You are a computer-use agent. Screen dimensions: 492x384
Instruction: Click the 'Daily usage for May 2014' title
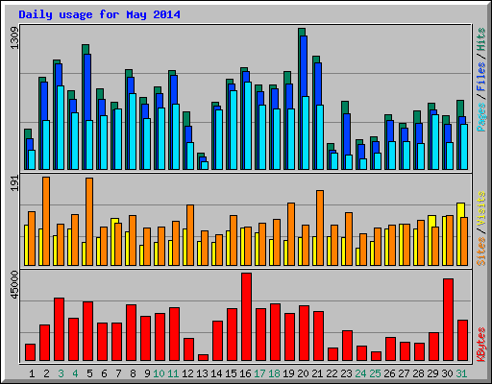99,14
